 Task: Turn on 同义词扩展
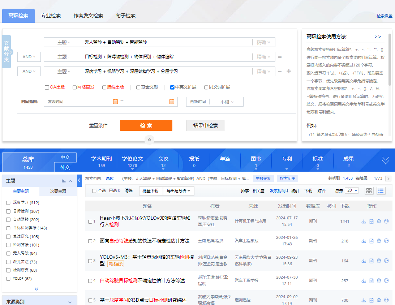tap(206, 87)
